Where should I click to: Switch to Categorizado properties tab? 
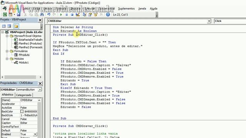click(24, 95)
